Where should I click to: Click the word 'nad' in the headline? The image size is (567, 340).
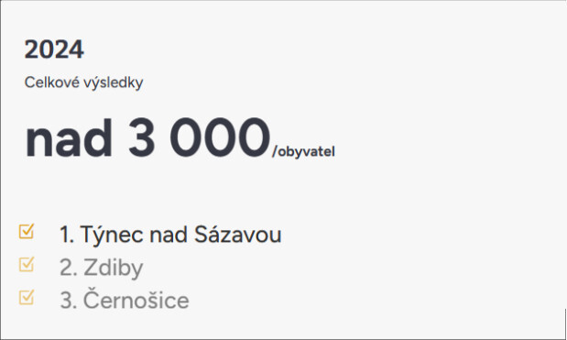tap(69, 138)
